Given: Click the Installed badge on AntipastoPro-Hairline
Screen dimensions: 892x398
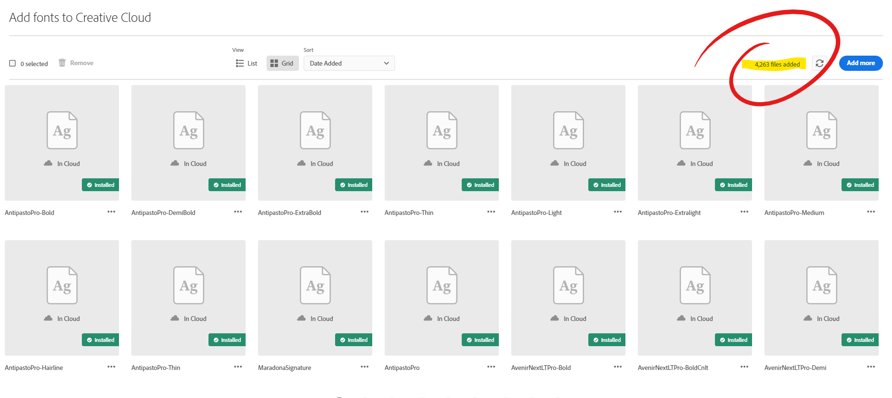Looking at the screenshot, I should coord(100,340).
